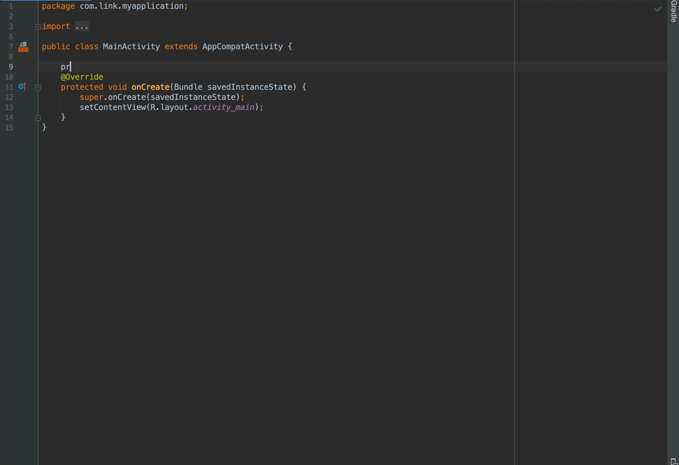Collapse the onCreate method fold marker
This screenshot has width=679, height=465.
coord(38,87)
